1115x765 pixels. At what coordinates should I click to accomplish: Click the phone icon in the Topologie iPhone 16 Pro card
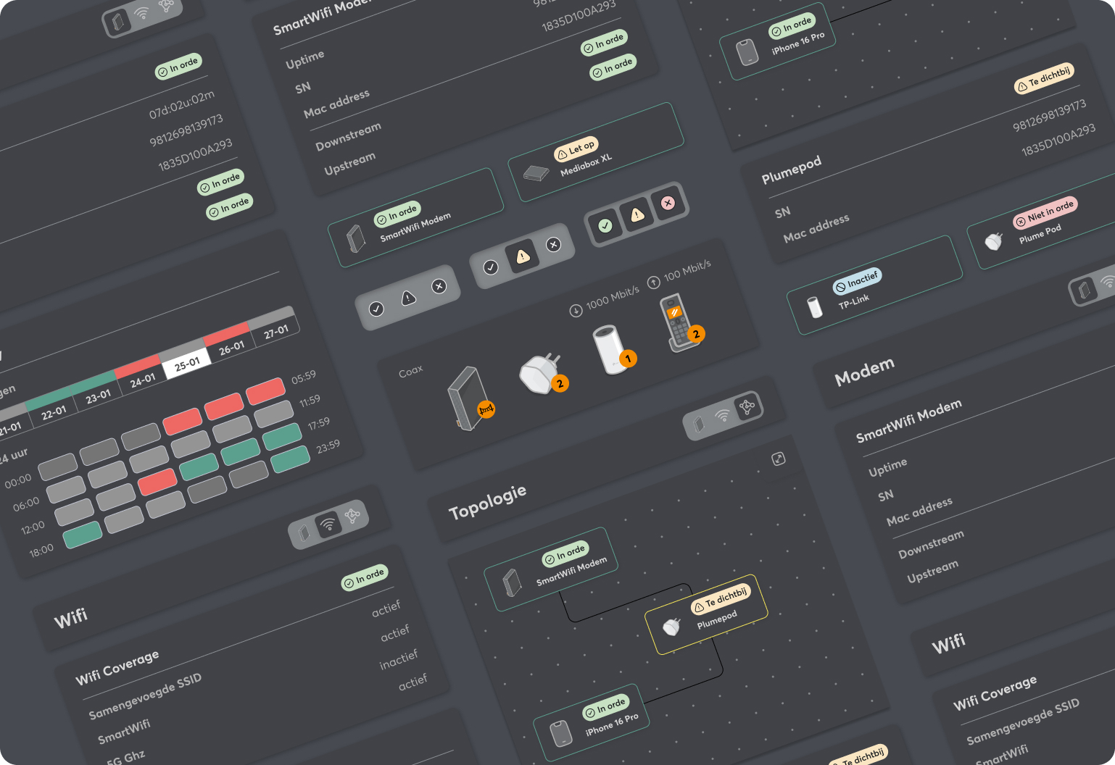560,732
